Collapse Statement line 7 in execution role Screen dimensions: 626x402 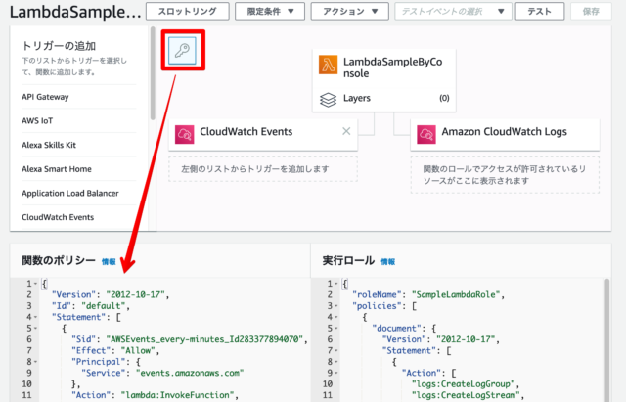[x=335, y=350]
